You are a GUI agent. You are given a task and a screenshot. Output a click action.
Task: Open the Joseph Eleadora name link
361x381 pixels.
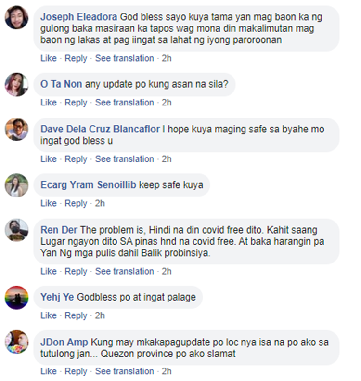(x=78, y=17)
